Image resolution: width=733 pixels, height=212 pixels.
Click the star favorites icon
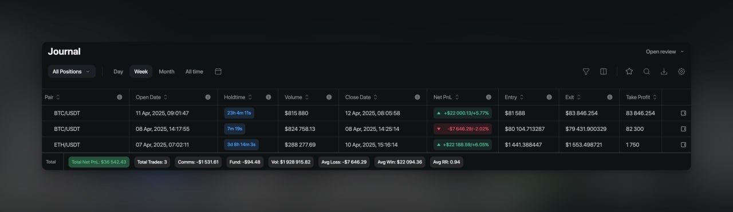629,71
